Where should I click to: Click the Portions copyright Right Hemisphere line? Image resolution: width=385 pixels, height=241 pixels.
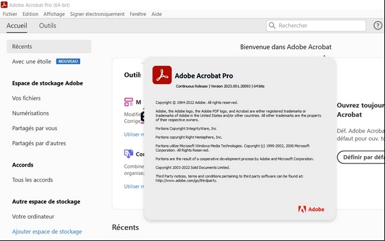click(188, 137)
